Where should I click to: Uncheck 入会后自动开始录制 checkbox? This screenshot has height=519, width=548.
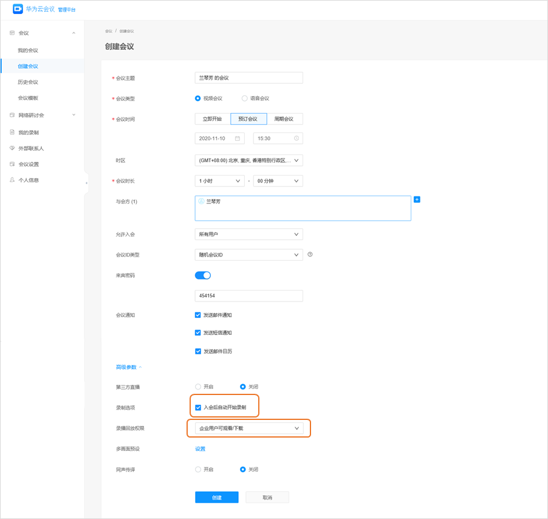198,407
